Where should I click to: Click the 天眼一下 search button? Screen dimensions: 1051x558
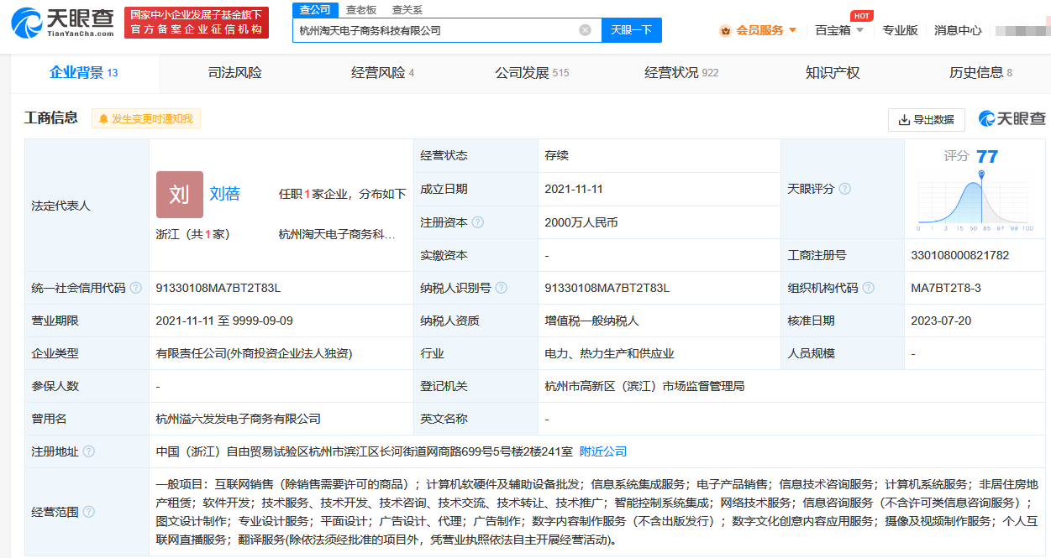point(632,30)
